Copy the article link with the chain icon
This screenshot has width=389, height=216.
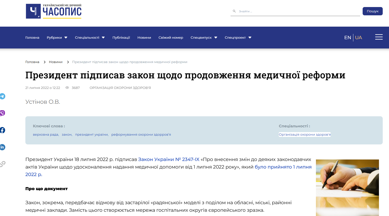[x=2, y=164]
